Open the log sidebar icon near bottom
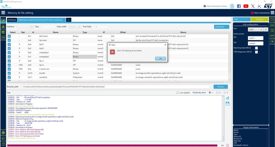 point(3,133)
